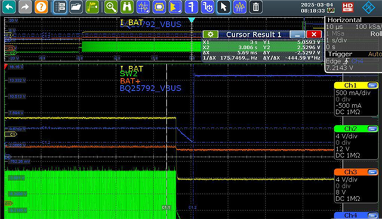Select the C1.2 vertical cursor label
Screen dimensions: 382x219
coord(192,208)
